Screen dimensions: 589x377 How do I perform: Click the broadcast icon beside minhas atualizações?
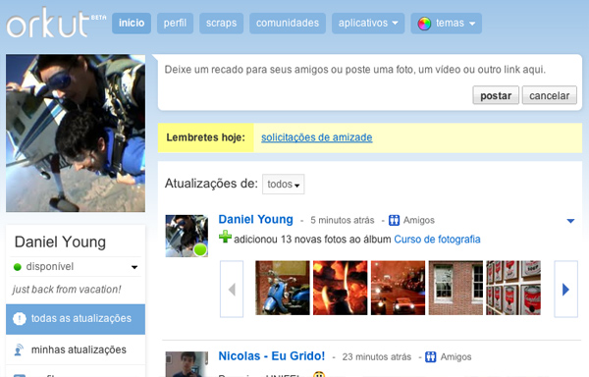(x=19, y=350)
